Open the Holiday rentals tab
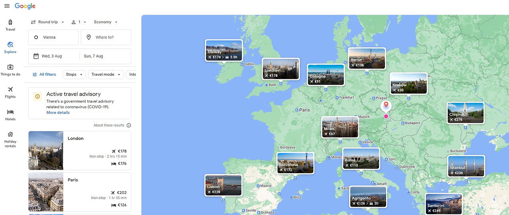Screen dimensions: 509x215 click(x=10, y=139)
